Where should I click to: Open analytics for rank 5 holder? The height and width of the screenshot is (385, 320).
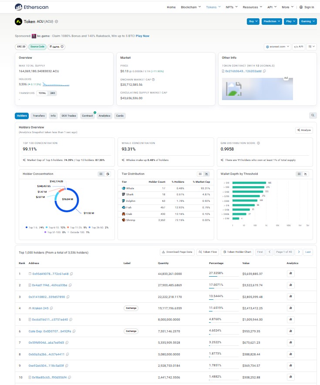[x=290, y=319]
